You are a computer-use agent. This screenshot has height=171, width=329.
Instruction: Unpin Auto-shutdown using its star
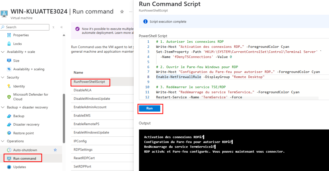[55, 150]
